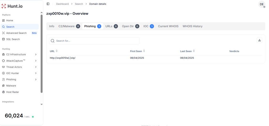Open the Malware section icon
This screenshot has height=126, width=269.
click(x=3, y=86)
